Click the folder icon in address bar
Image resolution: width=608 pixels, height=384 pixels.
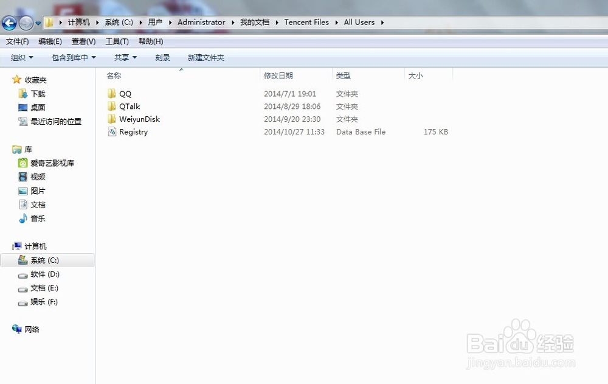pos(49,22)
